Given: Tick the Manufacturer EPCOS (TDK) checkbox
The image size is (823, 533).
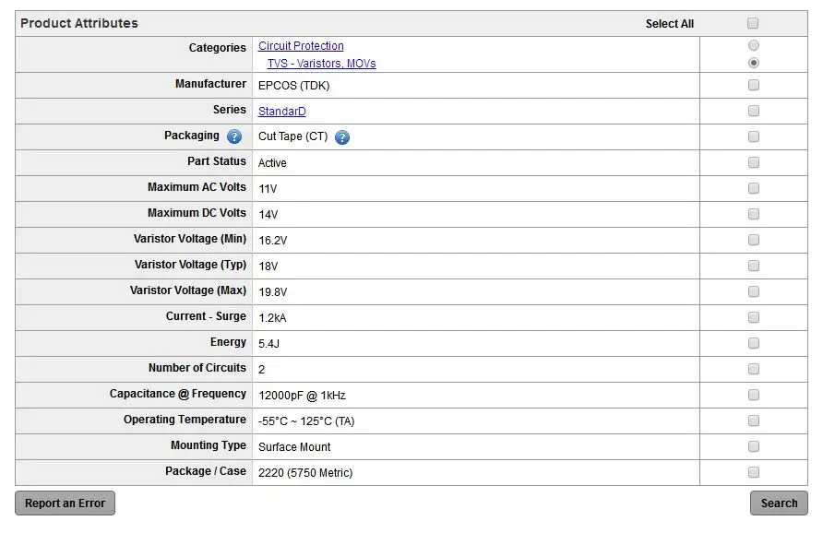Looking at the screenshot, I should point(754,85).
